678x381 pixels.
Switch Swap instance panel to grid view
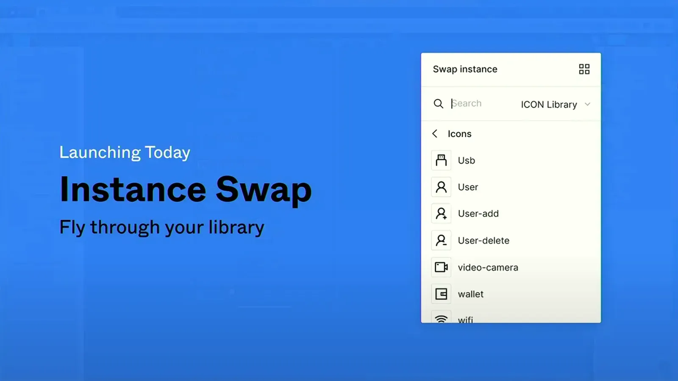point(584,69)
